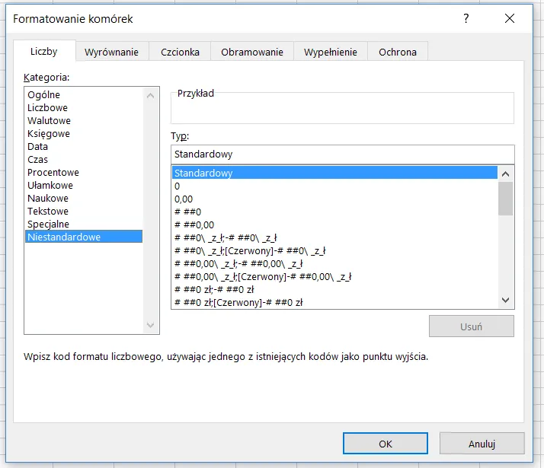
Task: Switch to the Wyrównanie tab
Action: pos(111,52)
